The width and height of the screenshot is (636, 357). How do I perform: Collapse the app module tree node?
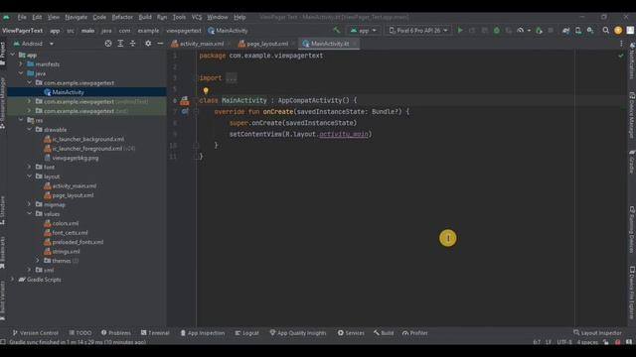13,55
